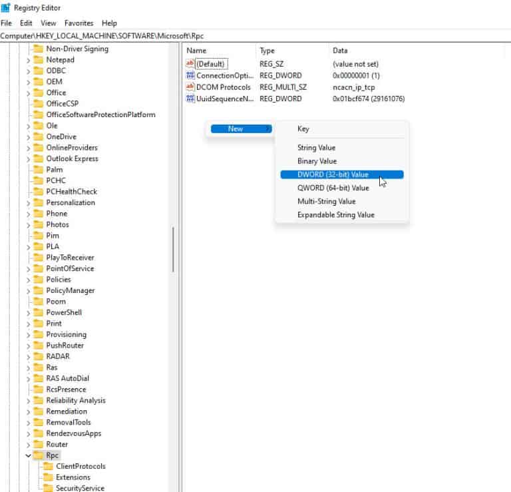Choose DWORD (32-bit) Value from submenu
Image resolution: width=511 pixels, height=492 pixels.
(333, 174)
